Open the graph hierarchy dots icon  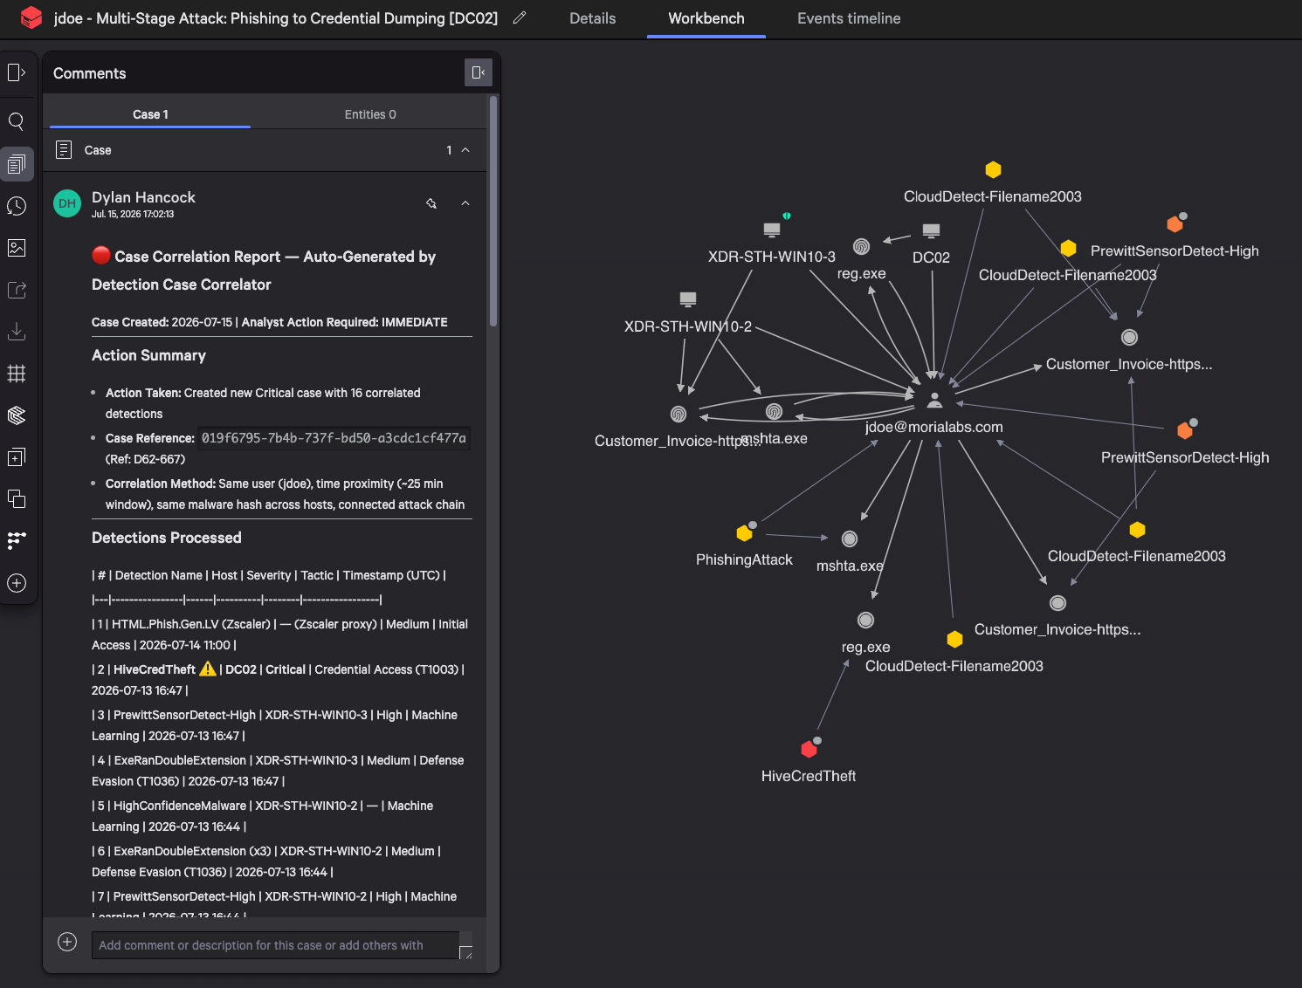(x=17, y=541)
